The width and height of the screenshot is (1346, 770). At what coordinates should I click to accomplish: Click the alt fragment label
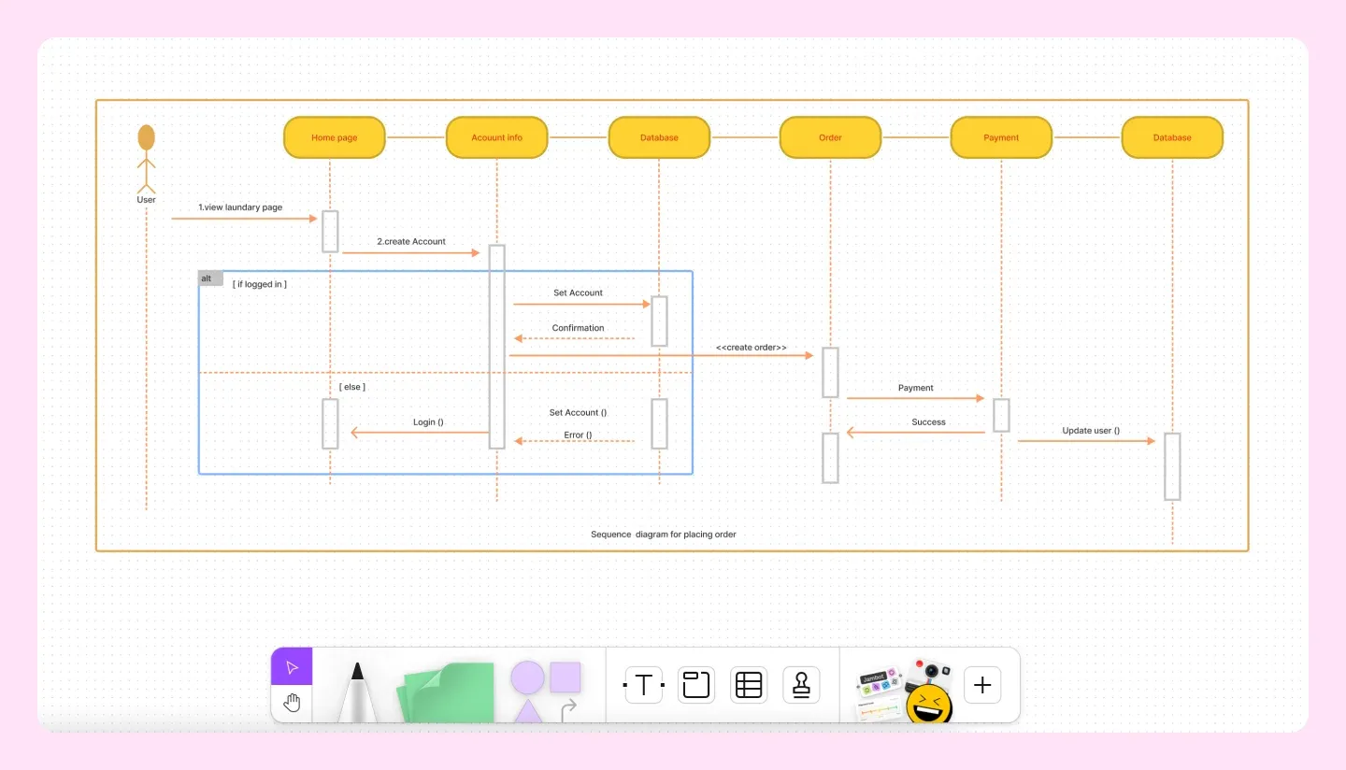tap(207, 278)
